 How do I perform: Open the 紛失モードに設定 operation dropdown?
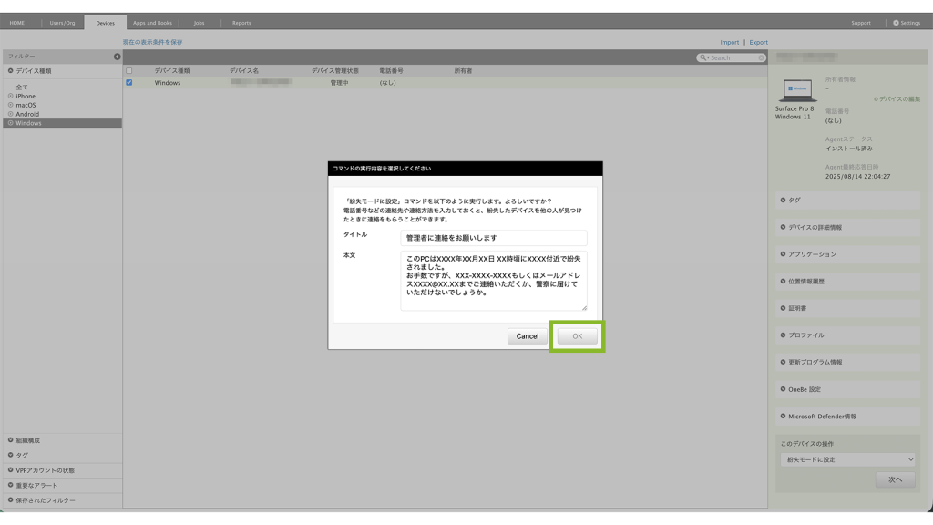click(847, 459)
